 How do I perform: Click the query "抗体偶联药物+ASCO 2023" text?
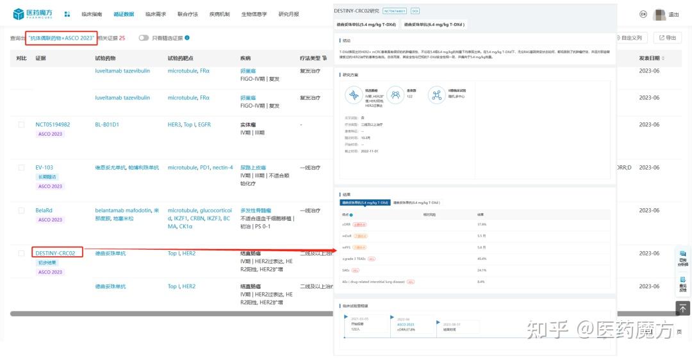(x=62, y=38)
